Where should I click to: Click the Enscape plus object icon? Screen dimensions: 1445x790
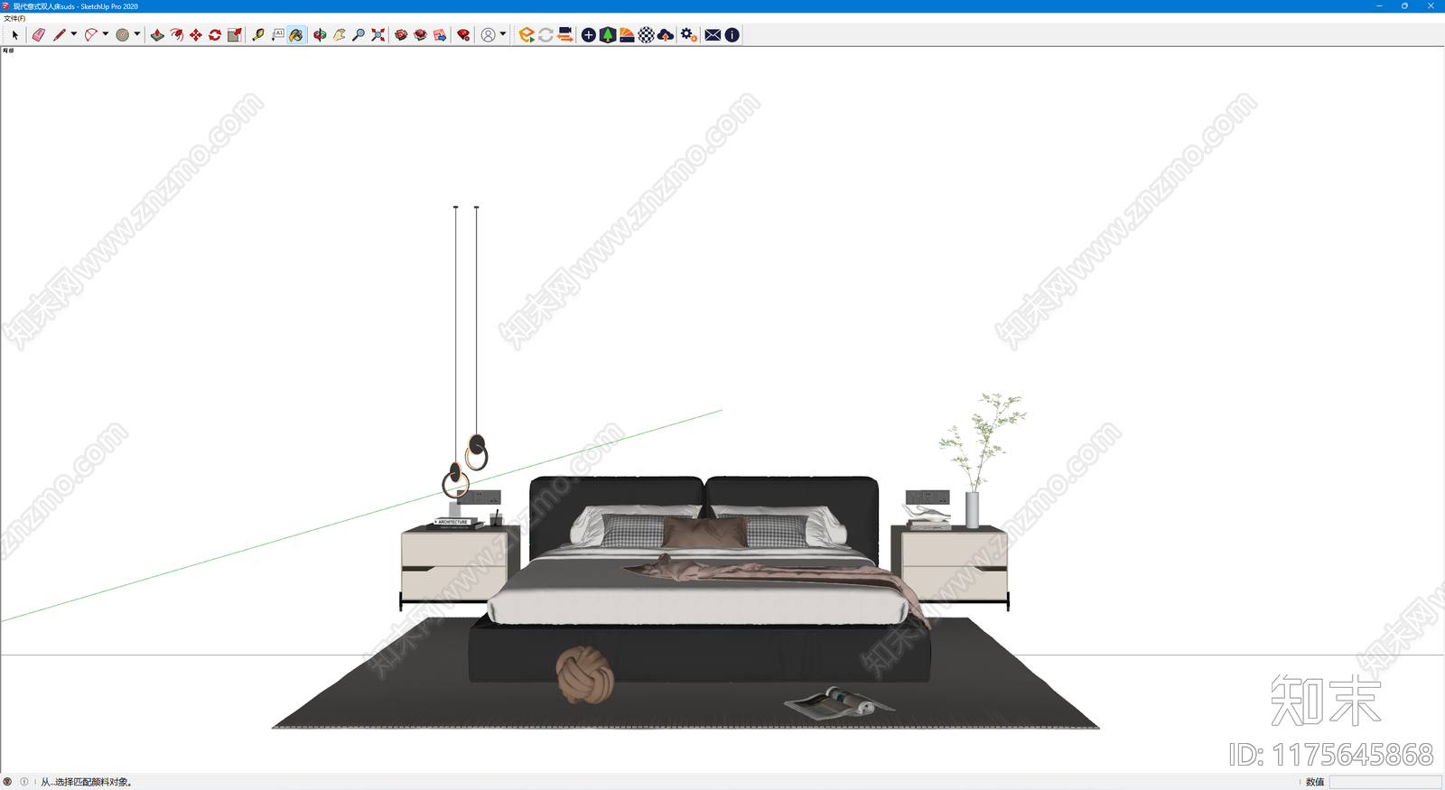[x=588, y=35]
